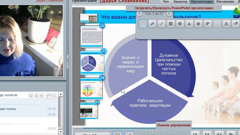Click the icon at webcam video corner
Image resolution: width=240 pixels, height=135 pixels.
[x=58, y=72]
